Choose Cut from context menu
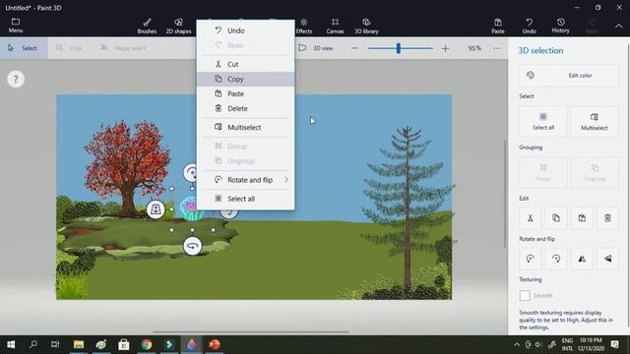Viewport: 630px width, 354px height. coord(245,64)
